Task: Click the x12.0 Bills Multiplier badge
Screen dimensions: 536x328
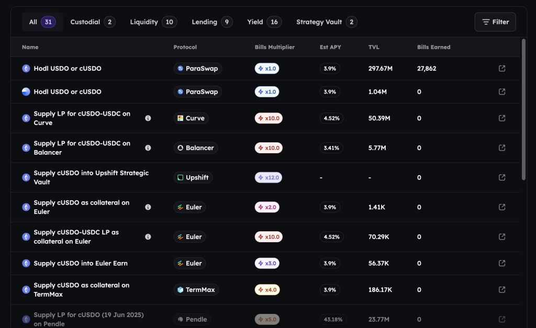Action: (267, 177)
